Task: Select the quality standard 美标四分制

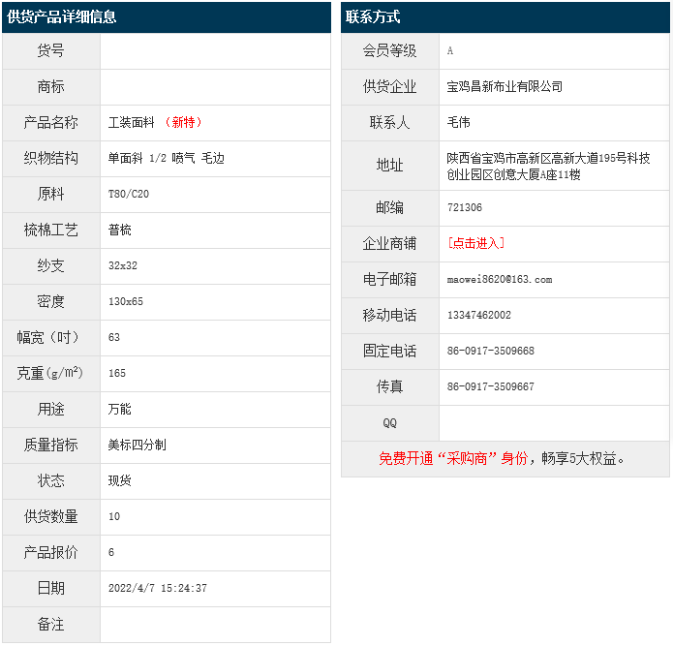Action: click(137, 445)
